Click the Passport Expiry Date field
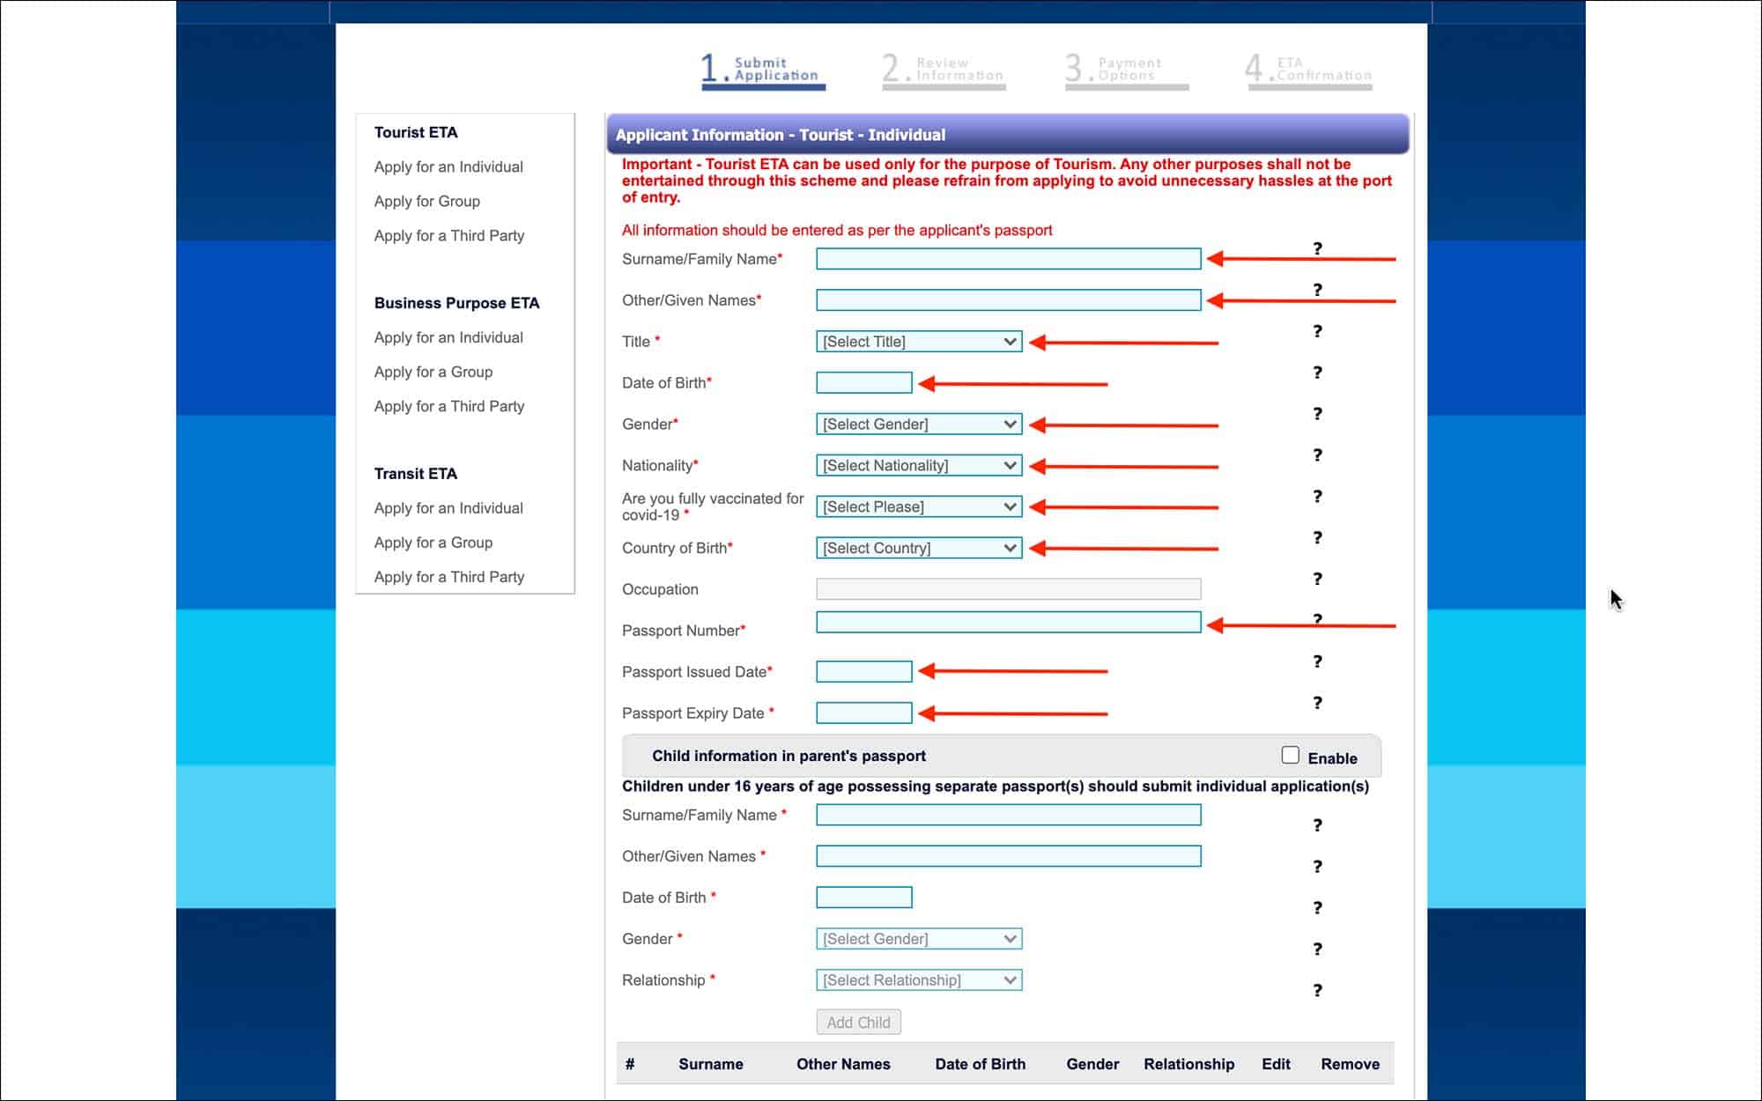Viewport: 1762px width, 1101px height. tap(864, 713)
